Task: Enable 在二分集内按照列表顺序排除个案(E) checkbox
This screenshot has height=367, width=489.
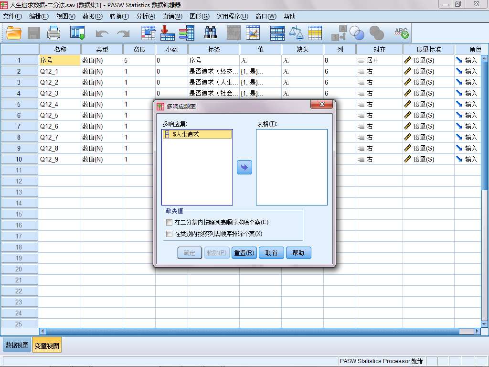Action: [x=170, y=223]
